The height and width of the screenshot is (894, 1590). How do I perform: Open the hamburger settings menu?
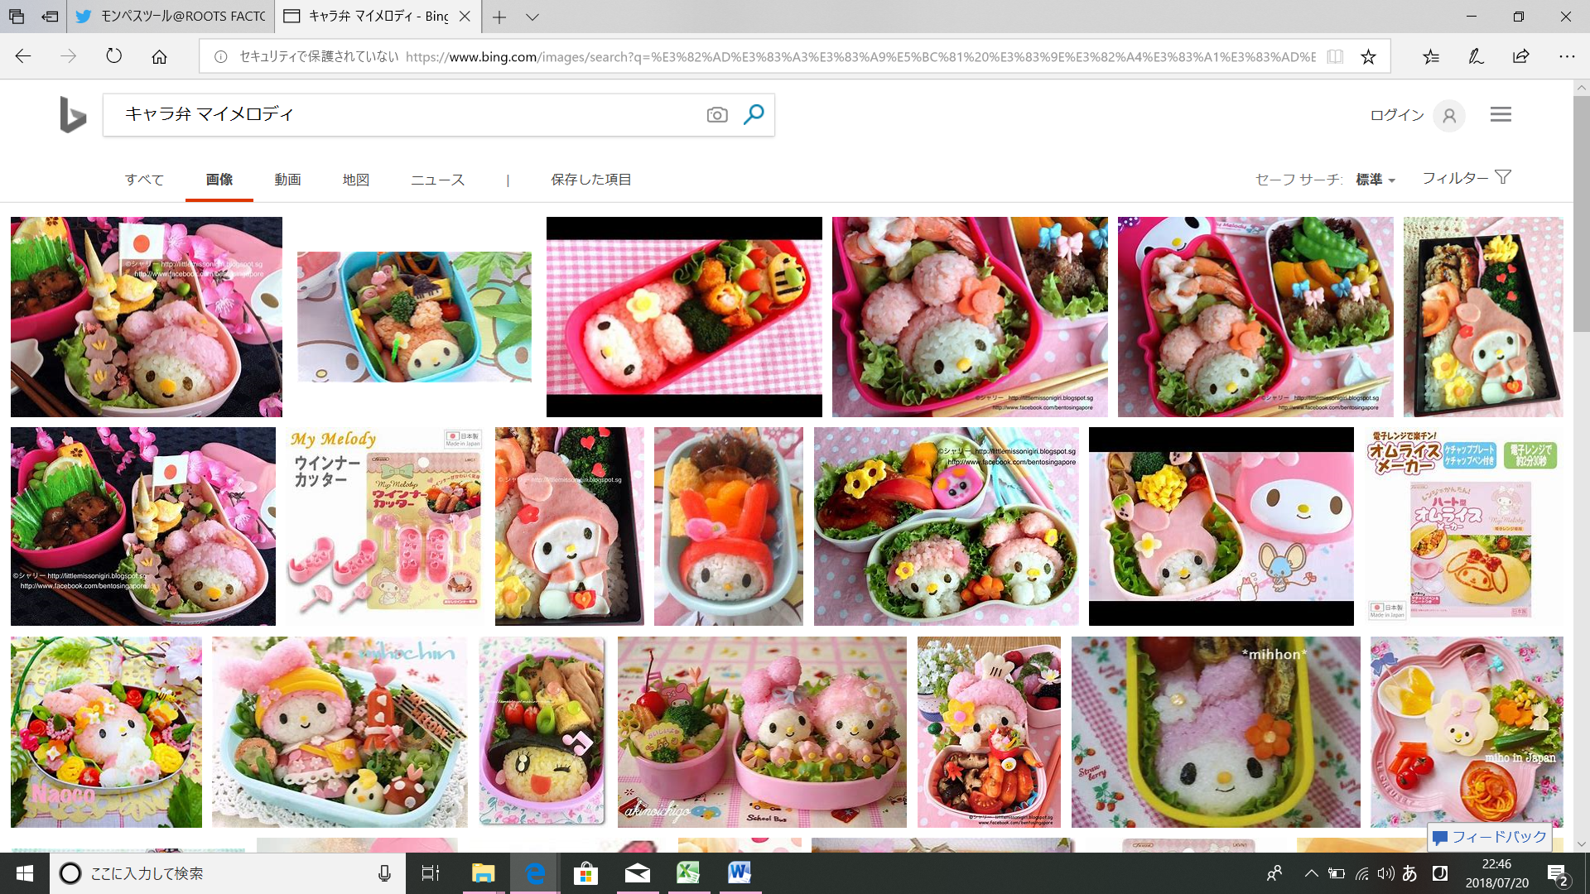click(1501, 114)
